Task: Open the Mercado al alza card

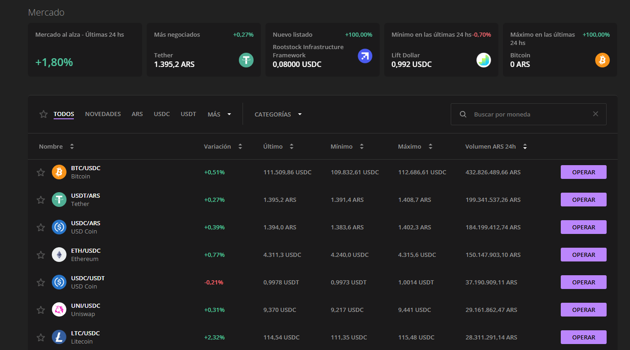Action: pyautogui.click(x=85, y=50)
